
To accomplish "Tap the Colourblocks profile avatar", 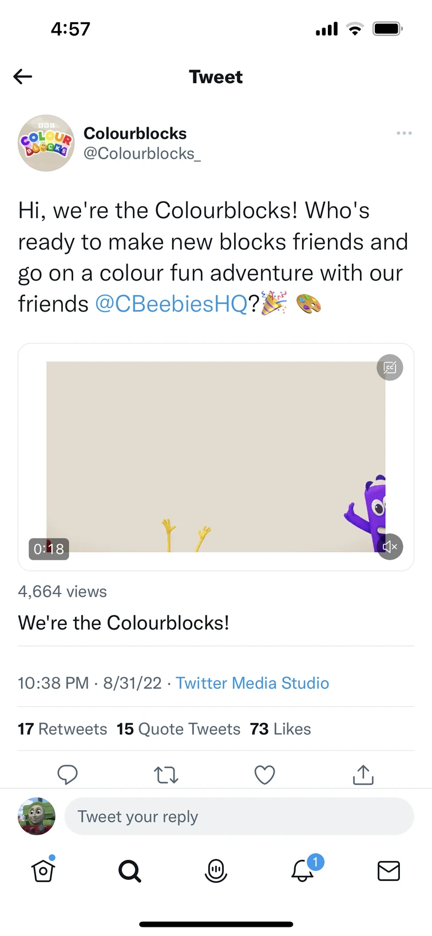I will [46, 143].
